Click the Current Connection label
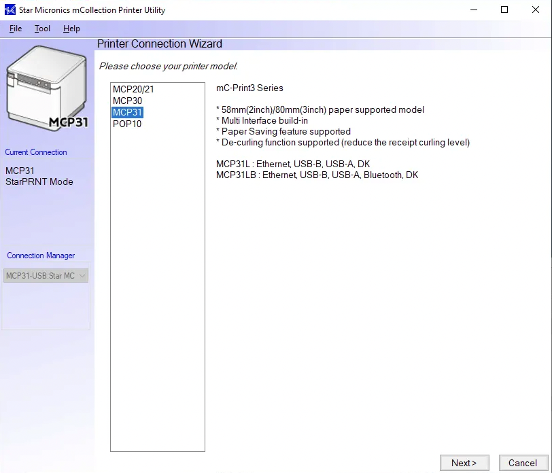This screenshot has width=552, height=473. (35, 152)
